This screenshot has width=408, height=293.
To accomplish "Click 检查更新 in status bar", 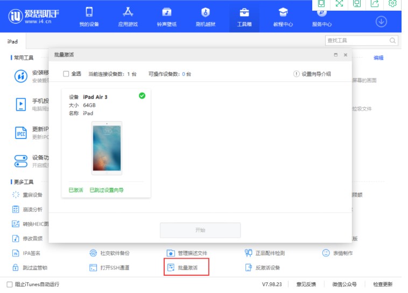I will [383, 284].
